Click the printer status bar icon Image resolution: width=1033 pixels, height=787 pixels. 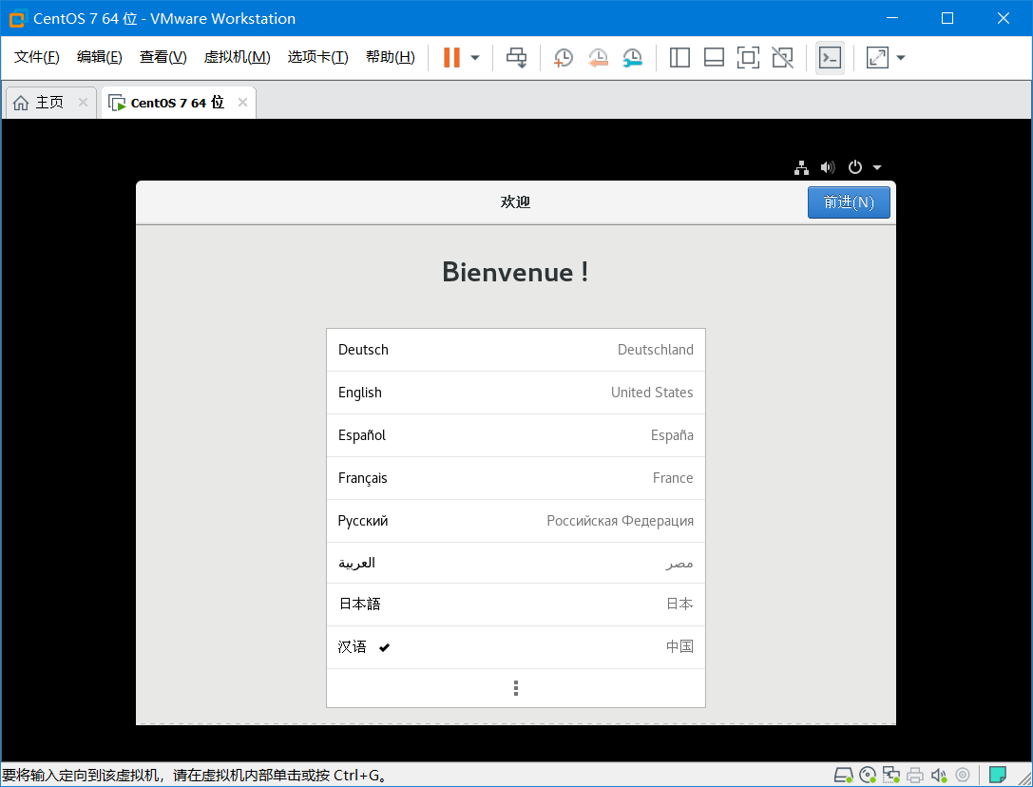click(915, 776)
